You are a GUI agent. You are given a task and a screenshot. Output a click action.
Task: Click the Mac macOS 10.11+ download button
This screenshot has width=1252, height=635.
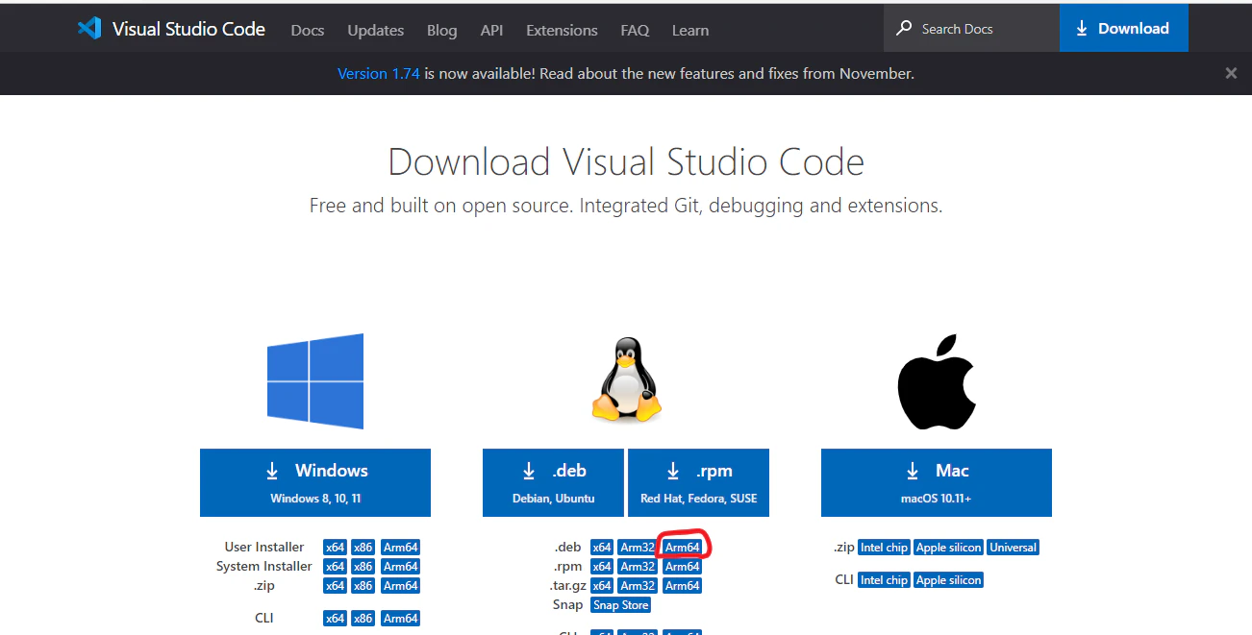click(x=937, y=482)
